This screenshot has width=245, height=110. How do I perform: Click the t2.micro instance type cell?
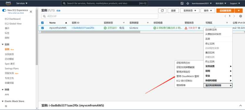[x=134, y=28]
